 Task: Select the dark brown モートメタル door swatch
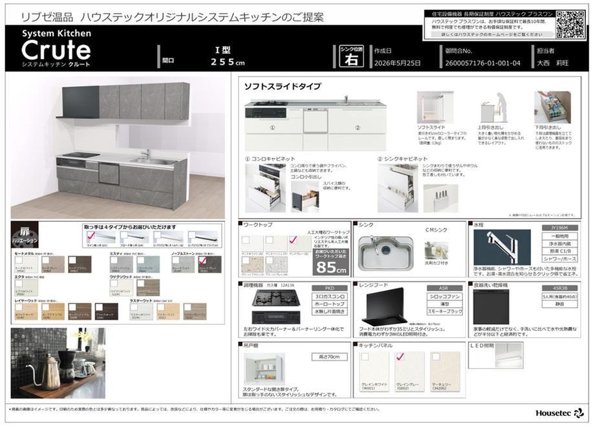(x=80, y=265)
